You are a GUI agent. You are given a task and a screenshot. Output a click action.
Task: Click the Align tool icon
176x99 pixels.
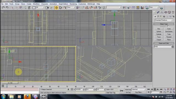coord(129,8)
